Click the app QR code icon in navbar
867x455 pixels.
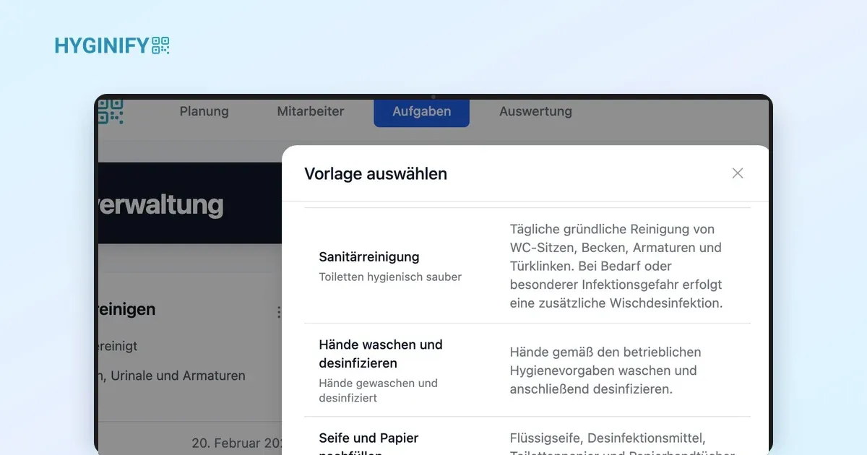click(111, 111)
